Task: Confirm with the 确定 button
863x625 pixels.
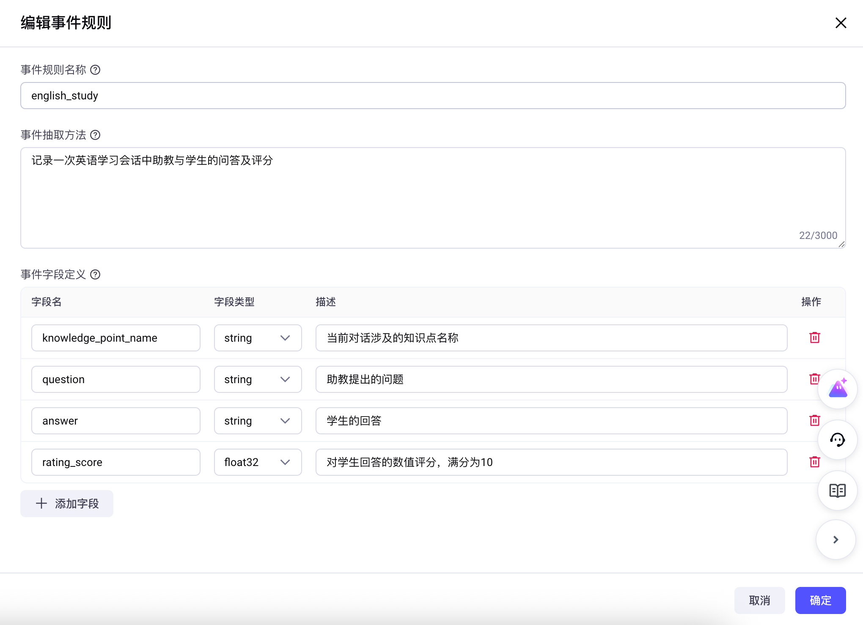Action: pos(820,600)
